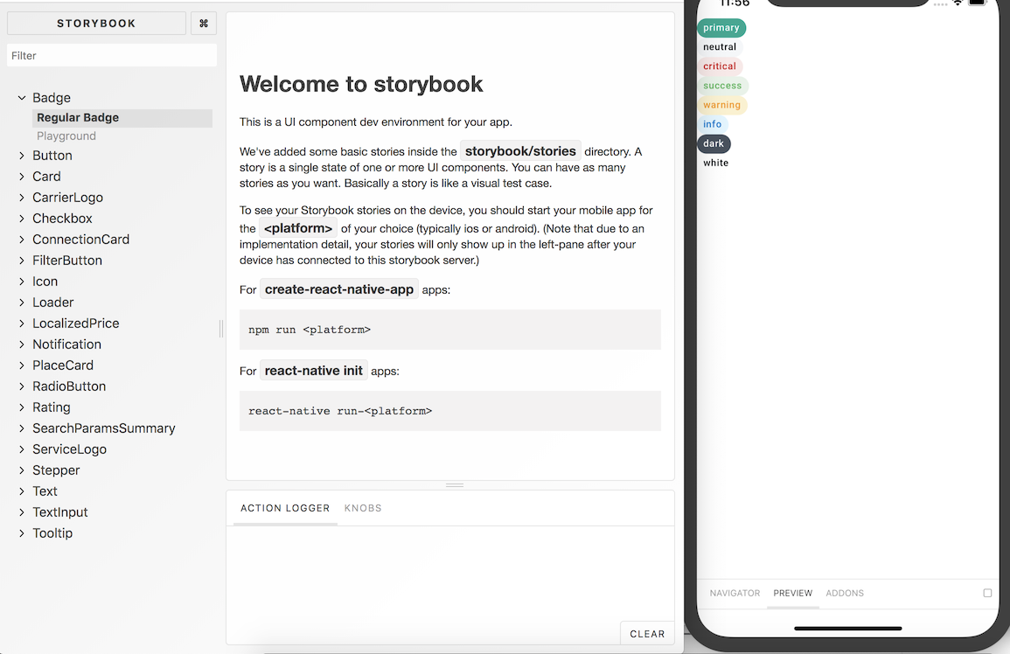
Task: Expand the Notification chevron
Action: point(22,344)
